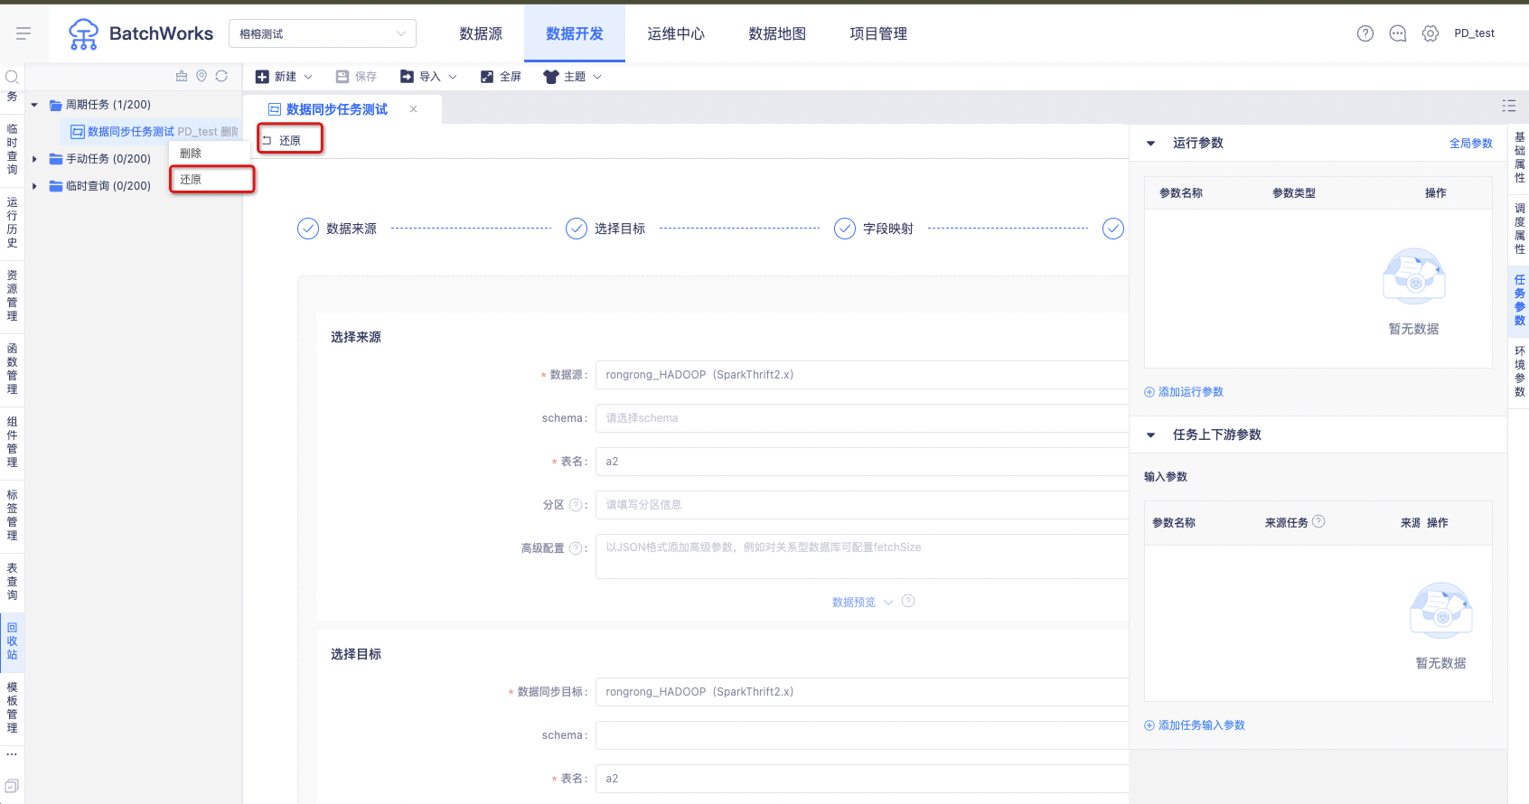The width and height of the screenshot is (1529, 804).
Task: Click the PD_test user name
Action: [x=1474, y=33]
